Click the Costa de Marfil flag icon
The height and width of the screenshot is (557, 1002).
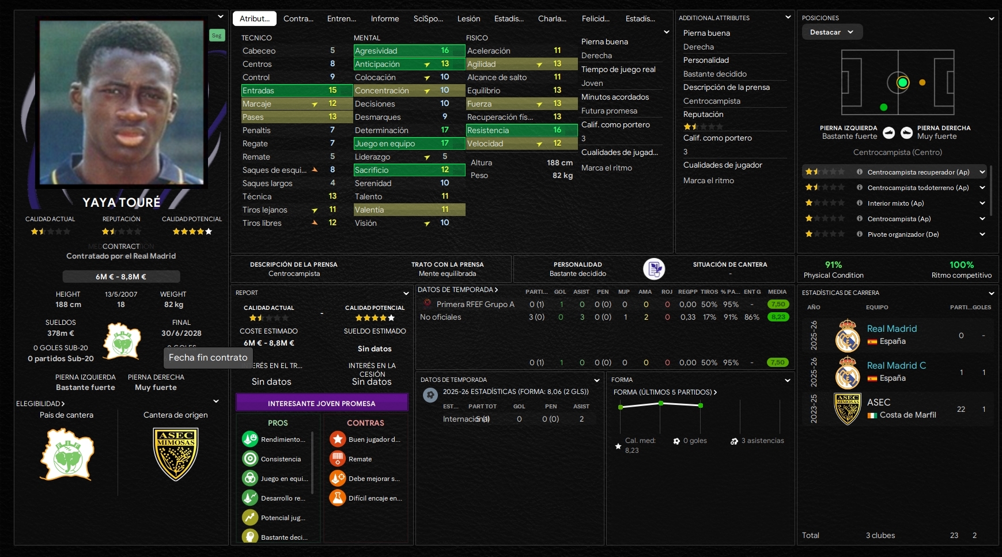[872, 415]
